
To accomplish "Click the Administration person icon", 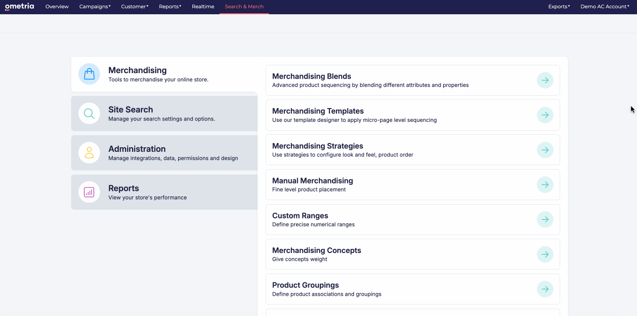I will 89,153.
